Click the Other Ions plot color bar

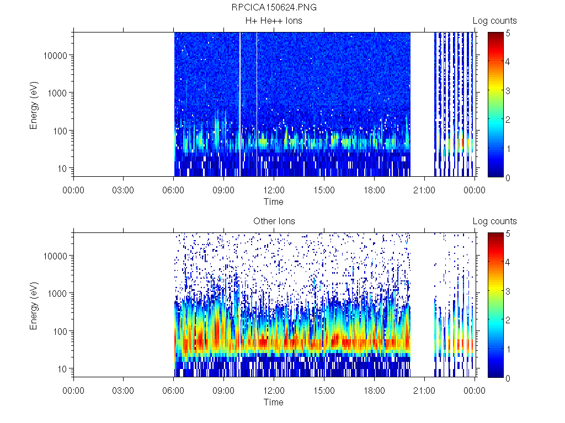pyautogui.click(x=496, y=305)
